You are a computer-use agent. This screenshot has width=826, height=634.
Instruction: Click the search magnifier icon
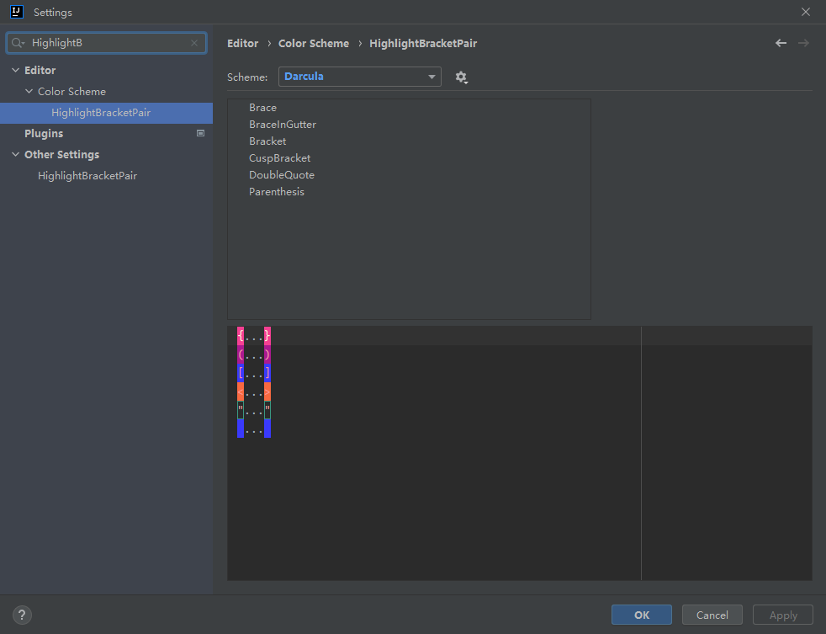(17, 42)
